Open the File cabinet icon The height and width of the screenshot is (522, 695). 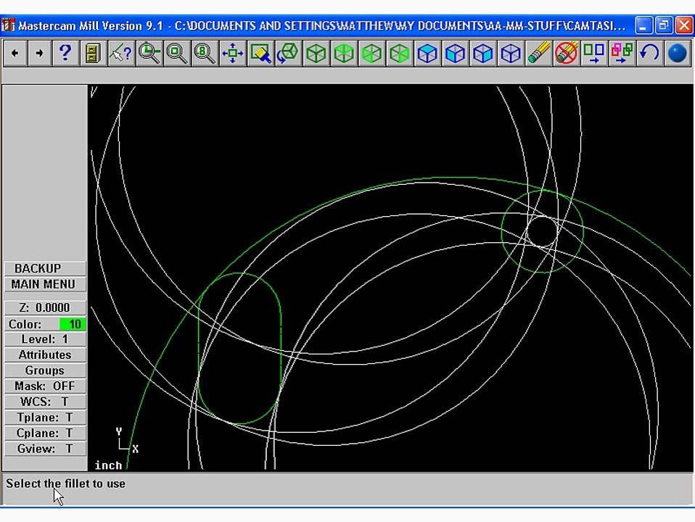[93, 53]
